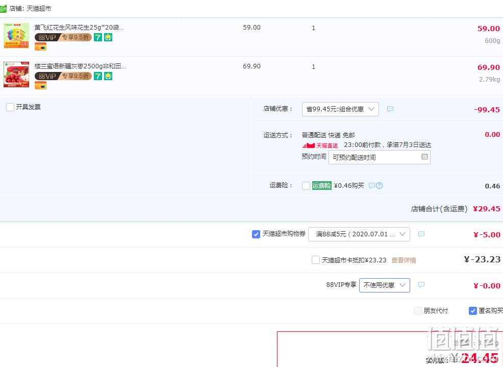
Task: Click the 可预约配送时间 field
Action: coord(380,157)
